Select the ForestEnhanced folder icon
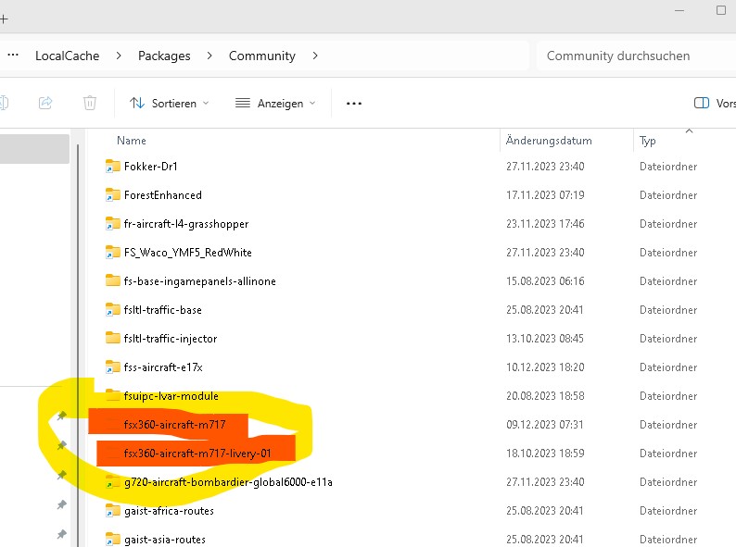 coord(113,195)
